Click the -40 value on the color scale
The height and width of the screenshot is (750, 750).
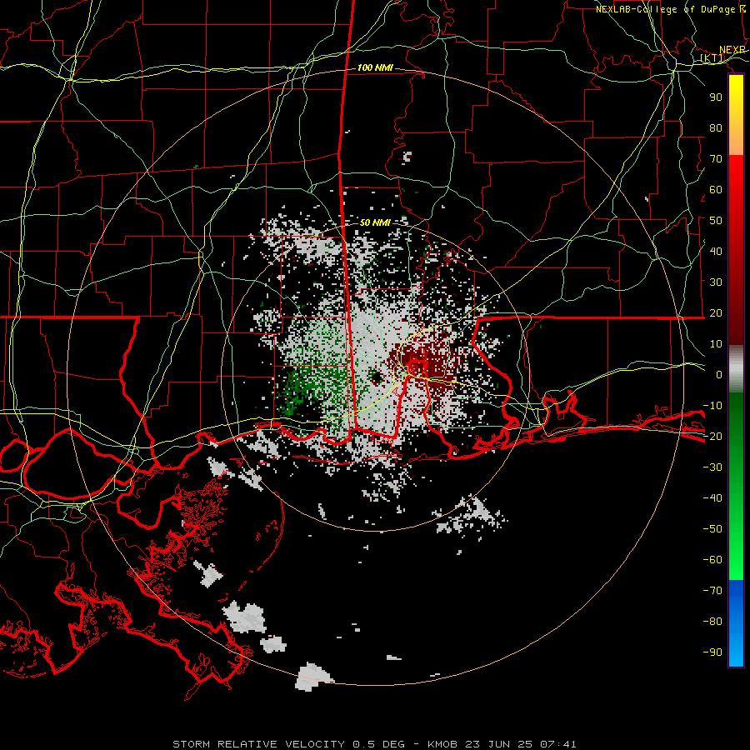tap(712, 498)
